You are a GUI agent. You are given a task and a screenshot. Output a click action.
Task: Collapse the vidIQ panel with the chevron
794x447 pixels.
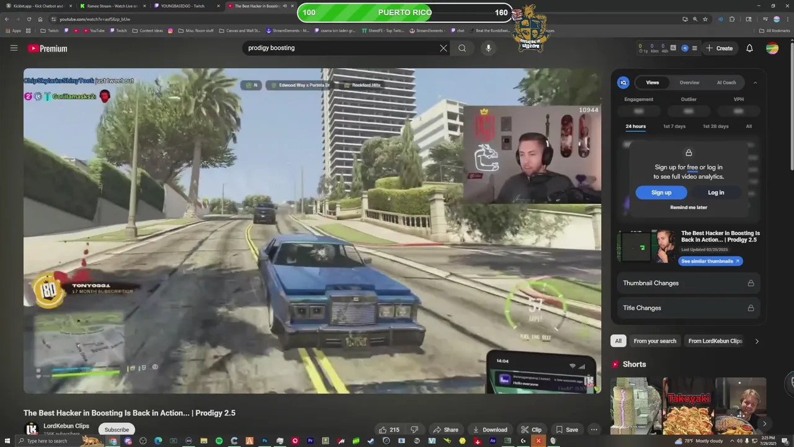click(755, 83)
